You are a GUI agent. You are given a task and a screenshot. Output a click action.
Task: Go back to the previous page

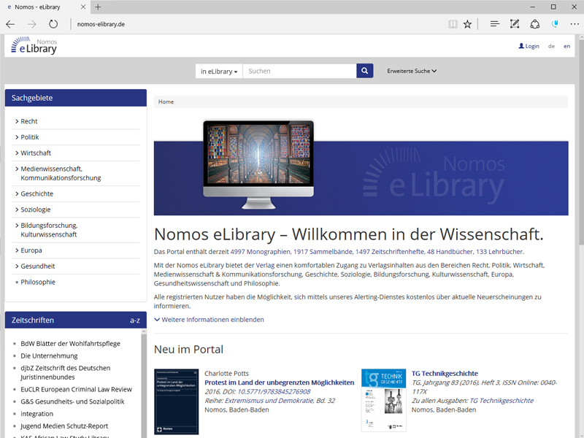point(10,24)
